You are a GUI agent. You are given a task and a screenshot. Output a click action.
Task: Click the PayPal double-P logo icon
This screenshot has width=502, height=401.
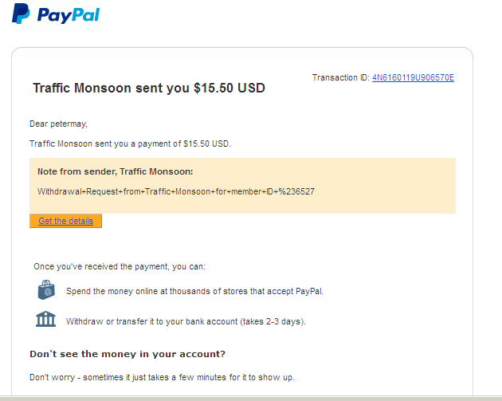point(22,14)
